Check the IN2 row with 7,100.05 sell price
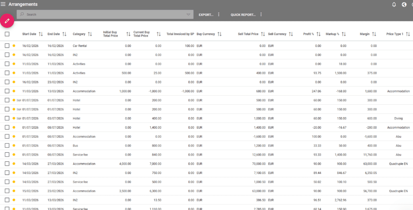413x210 pixels. (7, 173)
